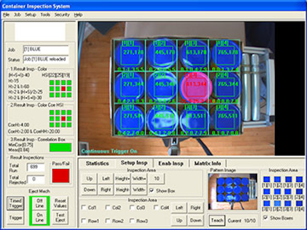
Task: Click the Trigger button below Timed Trigger
Action: point(16,218)
